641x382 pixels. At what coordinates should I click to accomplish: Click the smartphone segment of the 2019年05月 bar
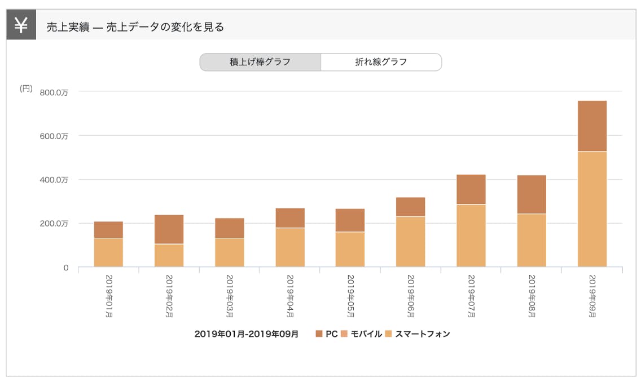coord(350,249)
